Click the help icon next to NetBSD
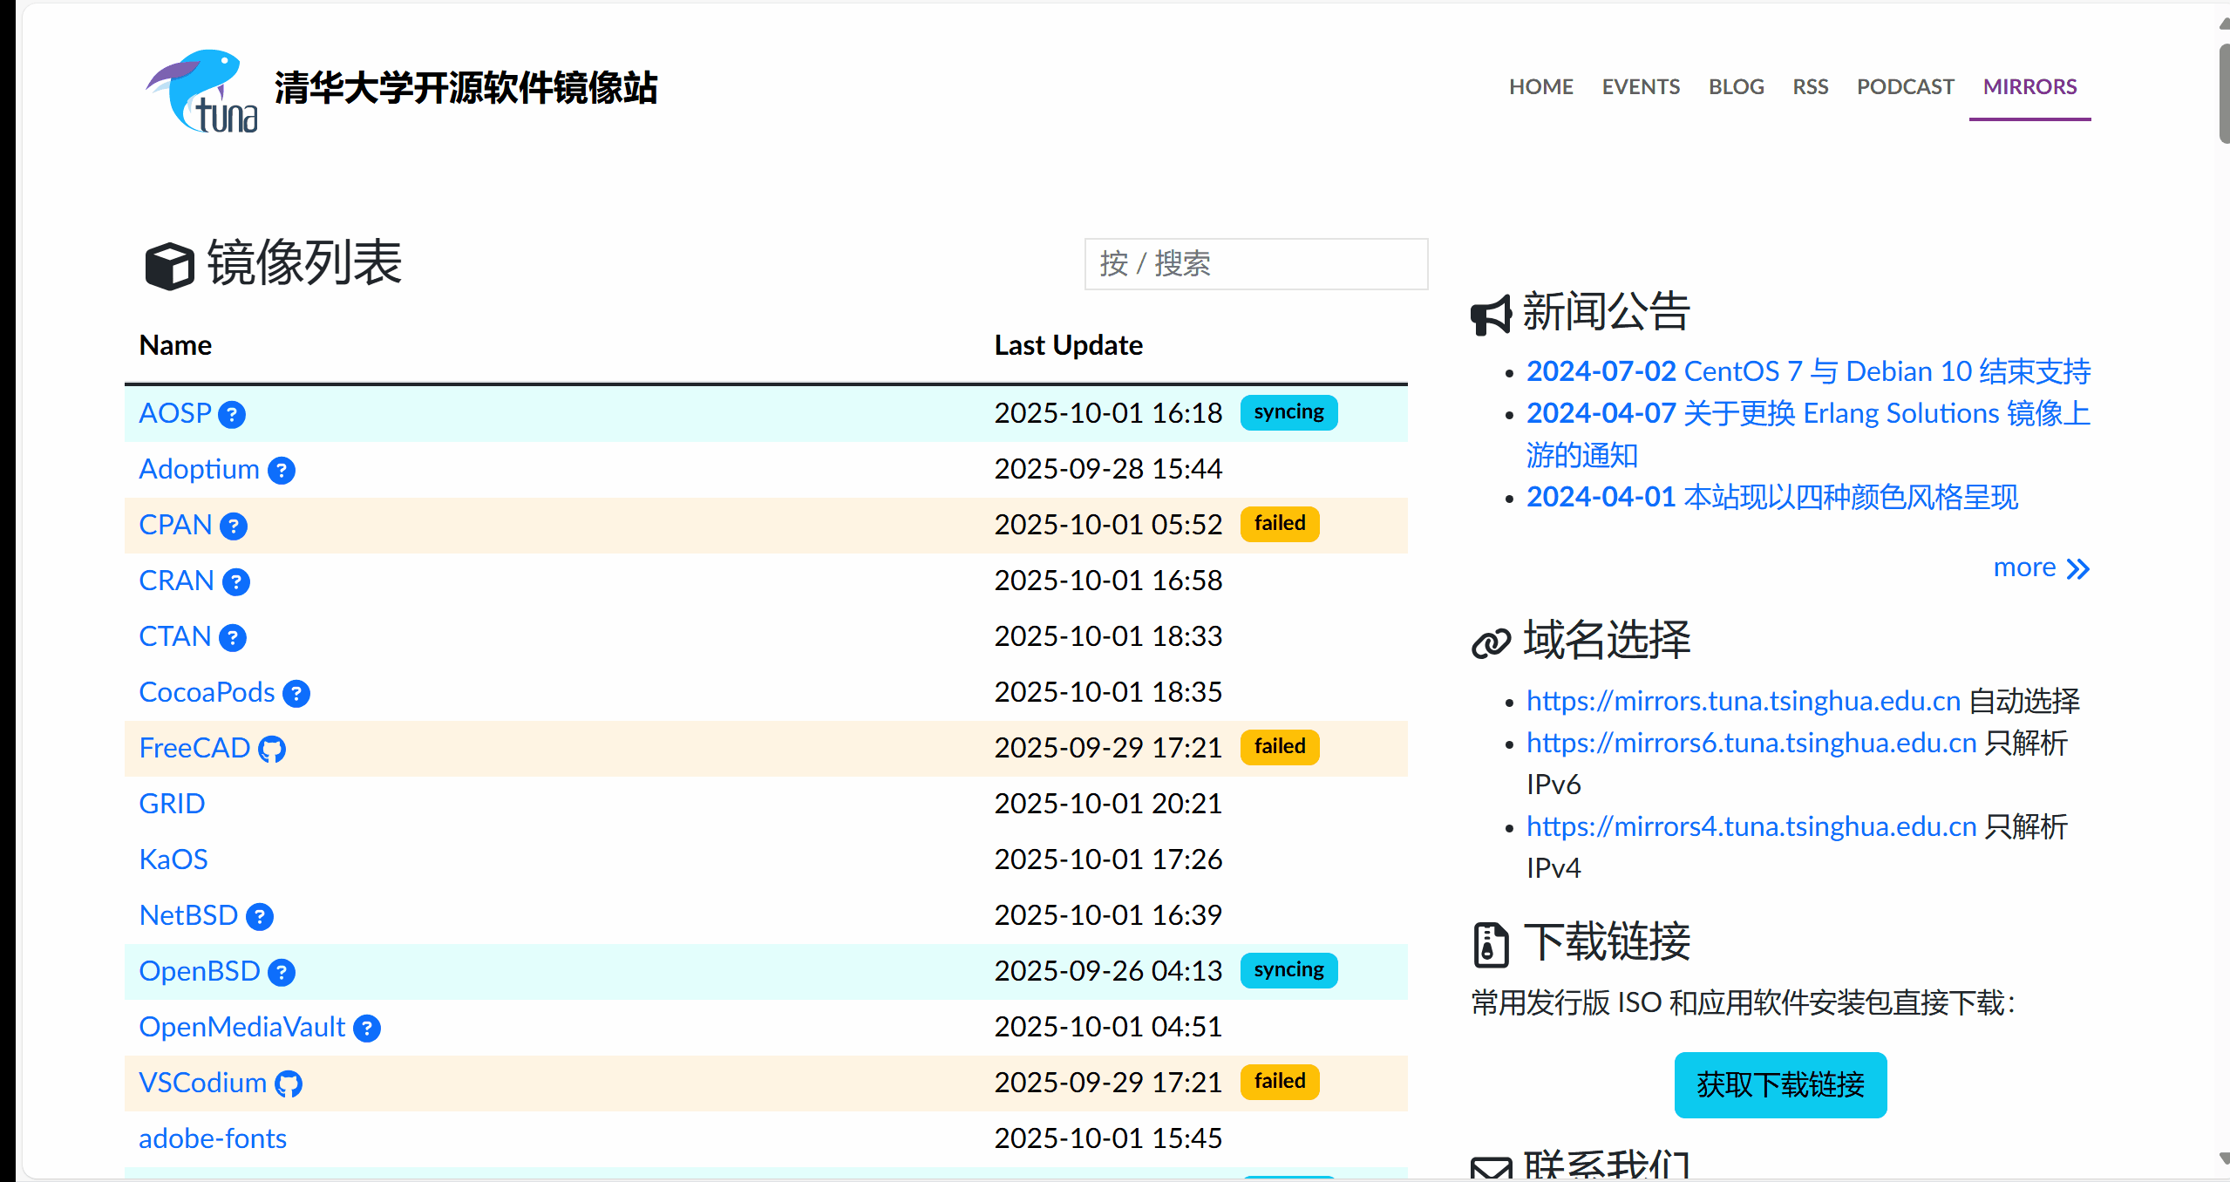2230x1182 pixels. 260,917
